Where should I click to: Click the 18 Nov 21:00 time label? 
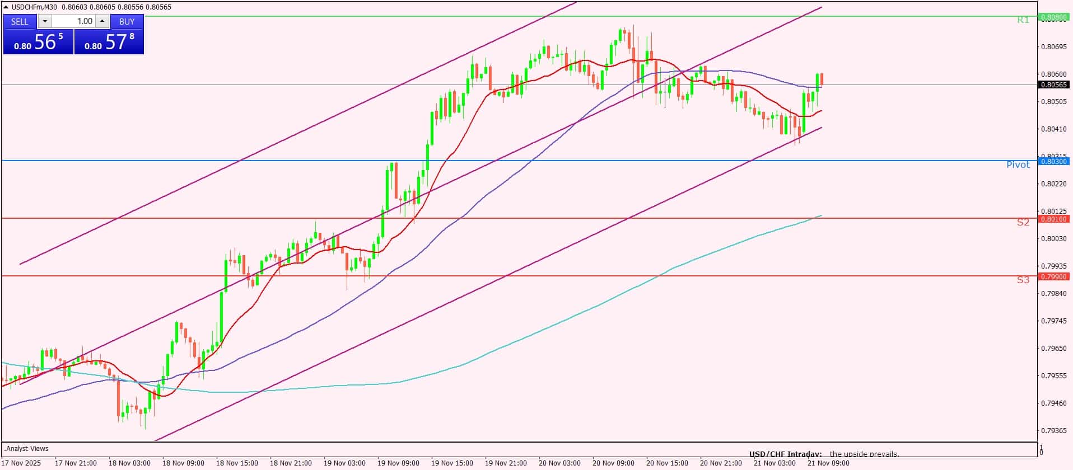[291, 463]
